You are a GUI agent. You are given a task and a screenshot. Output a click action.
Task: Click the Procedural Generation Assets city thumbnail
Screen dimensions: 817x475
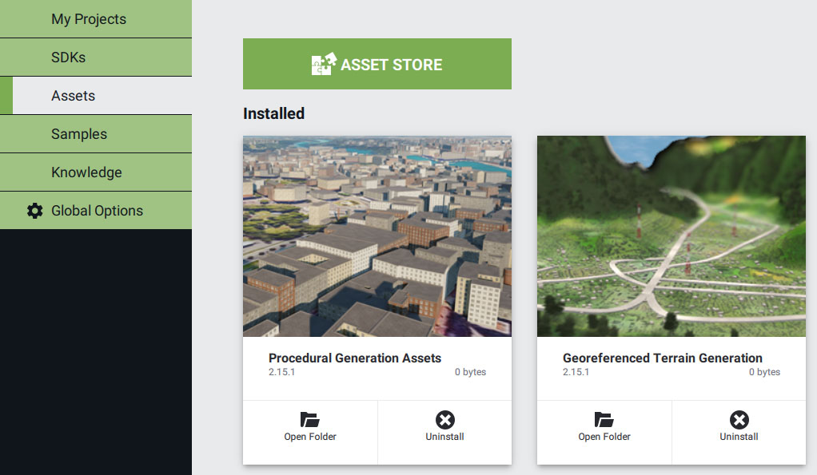tap(377, 236)
